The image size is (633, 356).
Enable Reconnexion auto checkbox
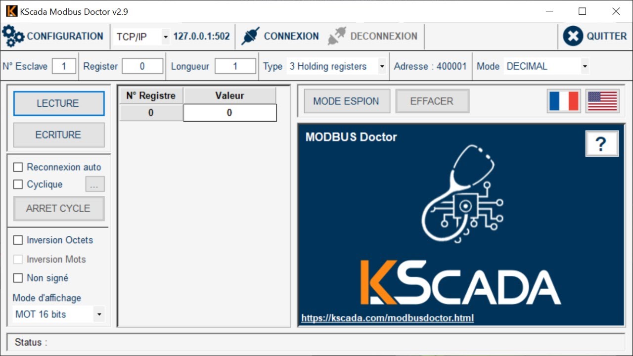18,167
